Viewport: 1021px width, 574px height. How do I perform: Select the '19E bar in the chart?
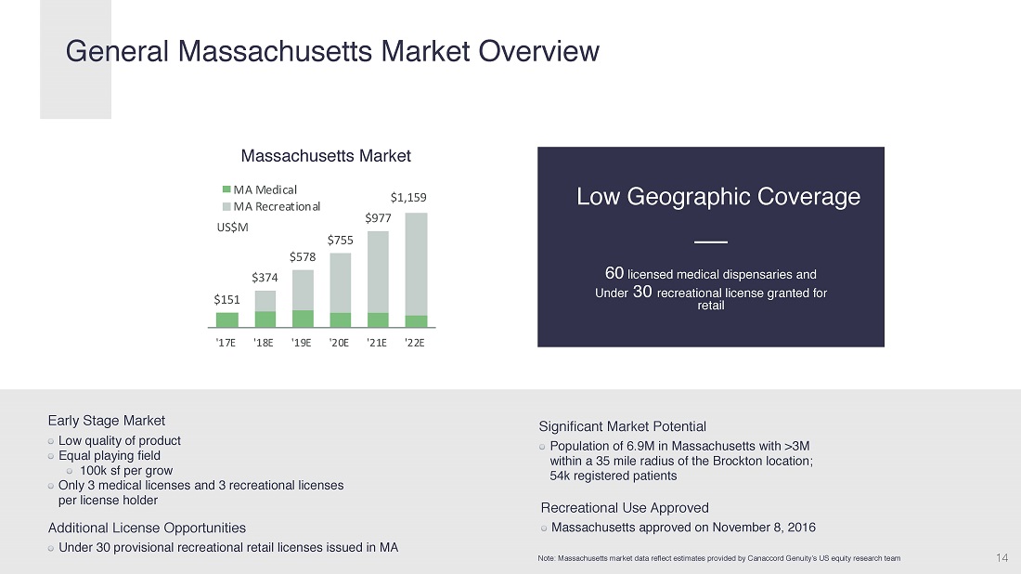coord(303,298)
